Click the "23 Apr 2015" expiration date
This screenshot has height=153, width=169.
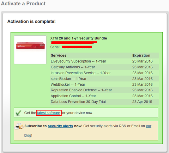[142, 102]
